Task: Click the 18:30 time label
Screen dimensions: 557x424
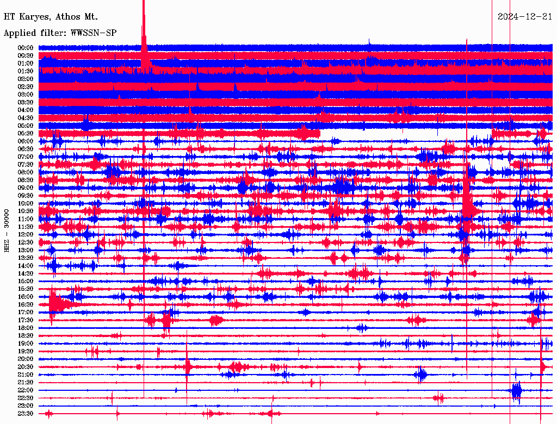Action: click(26, 335)
